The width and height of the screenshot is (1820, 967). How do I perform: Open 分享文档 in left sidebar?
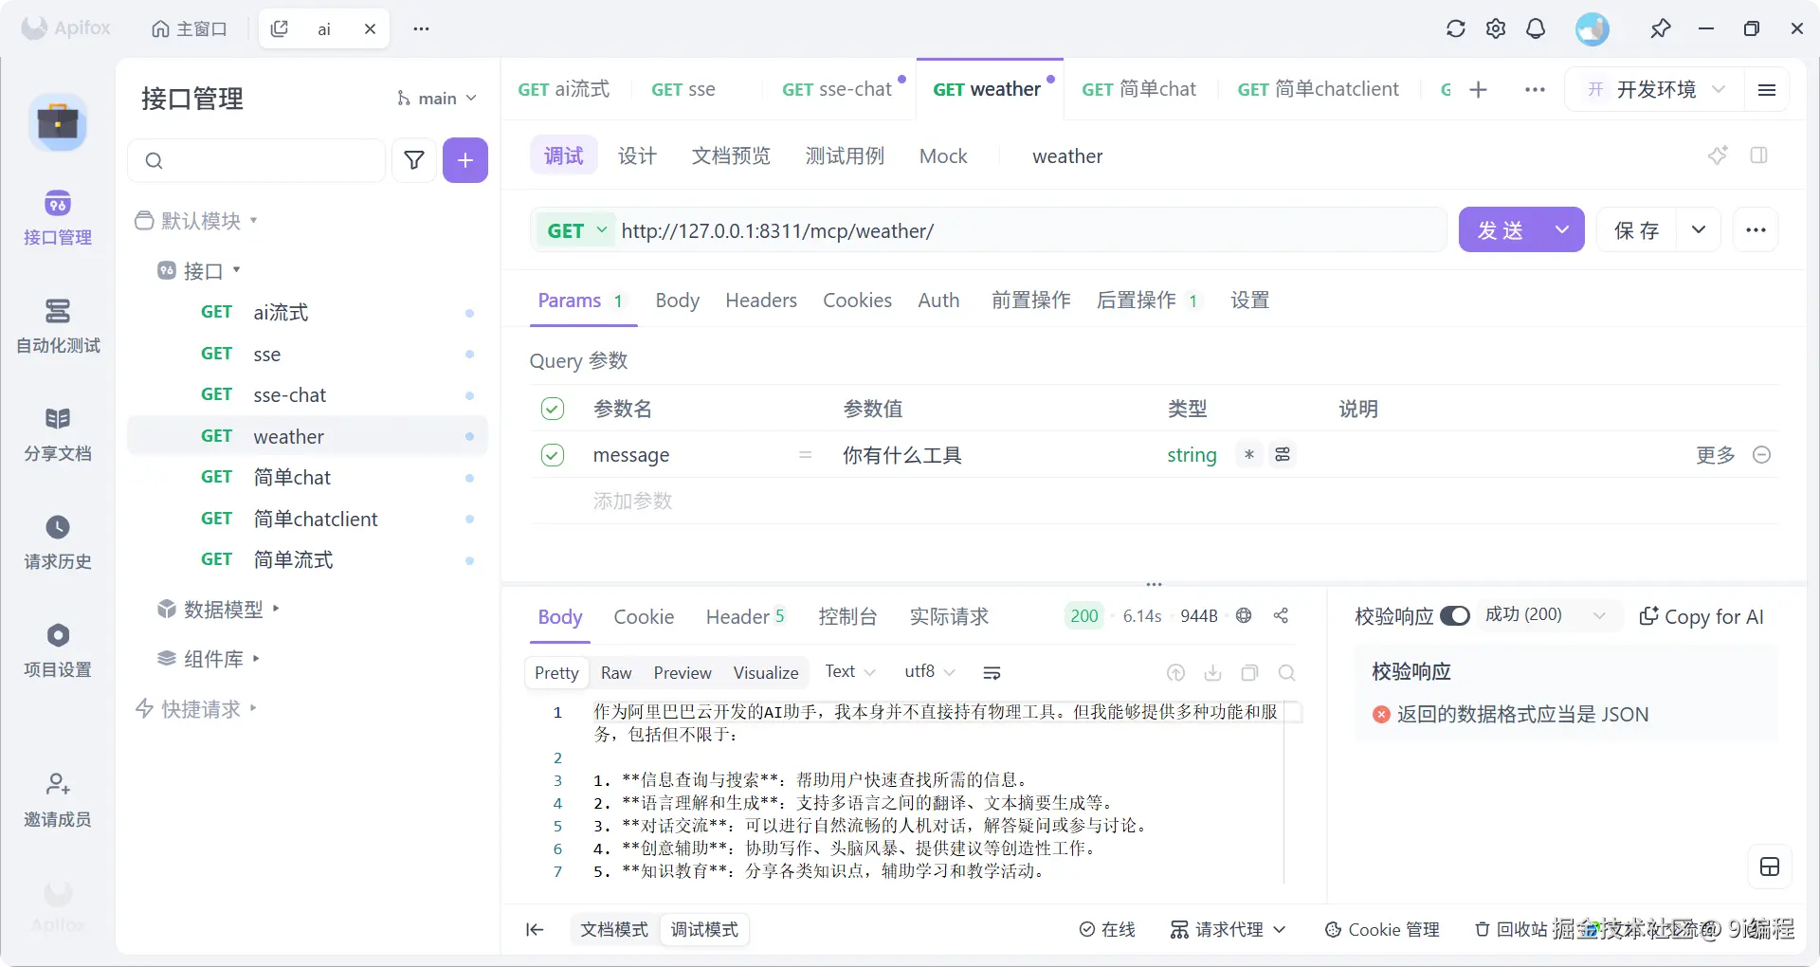(58, 435)
